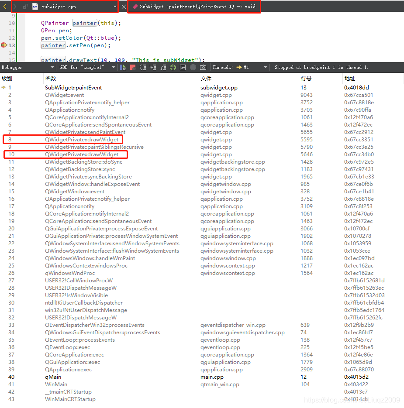The image size is (404, 408).
Task: Select QWidgetWindow::event stack frame
Action: 202,191
